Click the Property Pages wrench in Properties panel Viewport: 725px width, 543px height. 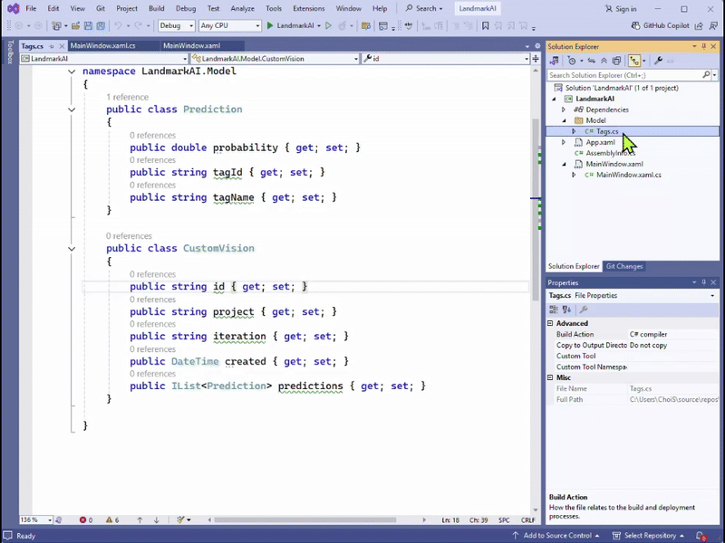[584, 310]
